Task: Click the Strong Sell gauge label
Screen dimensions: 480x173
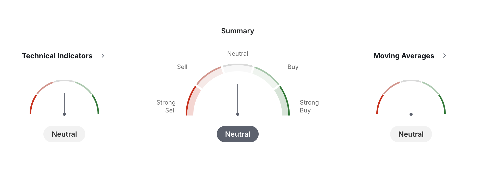Action: 166,106
